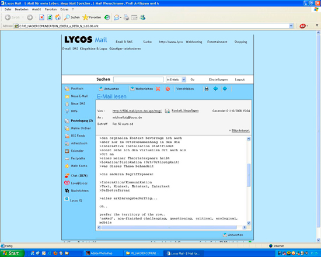The width and height of the screenshot is (321, 257).
Task: Click email body vertical scrollbar down arrow
Action: [x=249, y=223]
